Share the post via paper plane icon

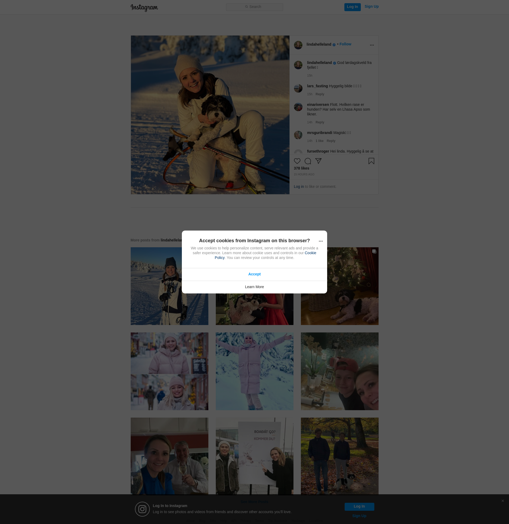pos(318,161)
